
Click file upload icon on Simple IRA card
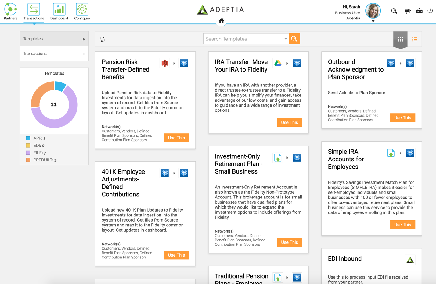[x=391, y=153]
